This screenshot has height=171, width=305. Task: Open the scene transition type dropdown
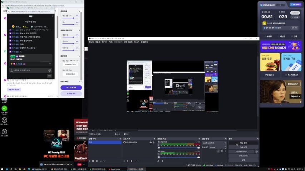point(214,143)
